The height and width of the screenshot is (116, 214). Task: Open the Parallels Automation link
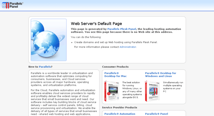click(x=120, y=114)
